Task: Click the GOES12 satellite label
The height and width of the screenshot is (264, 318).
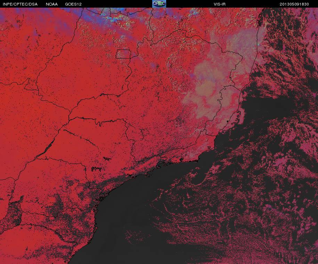Action: [73, 4]
